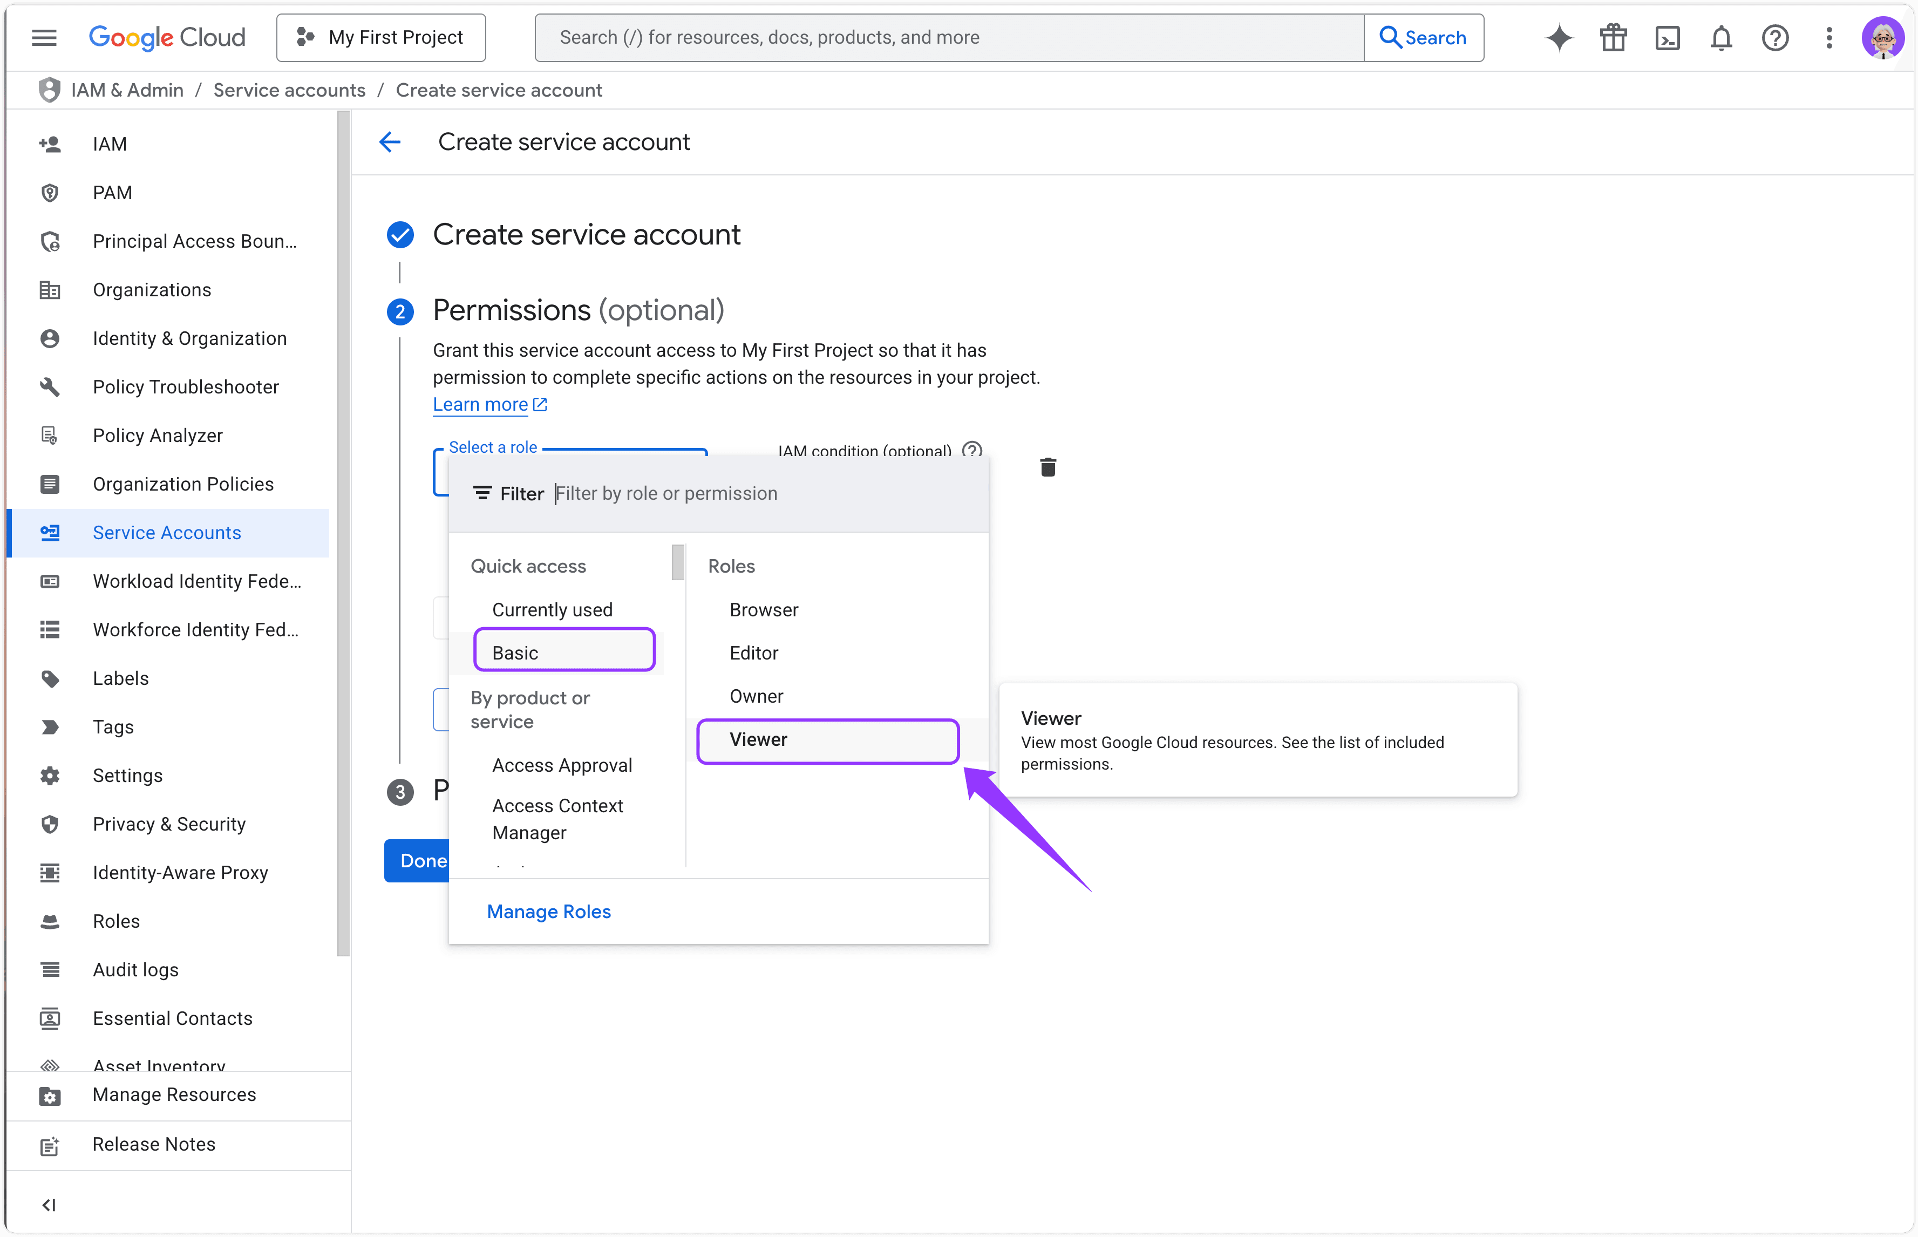Screen dimensions: 1918x1237
Task: Open the Gemini AI sparkle icon
Action: point(1559,38)
